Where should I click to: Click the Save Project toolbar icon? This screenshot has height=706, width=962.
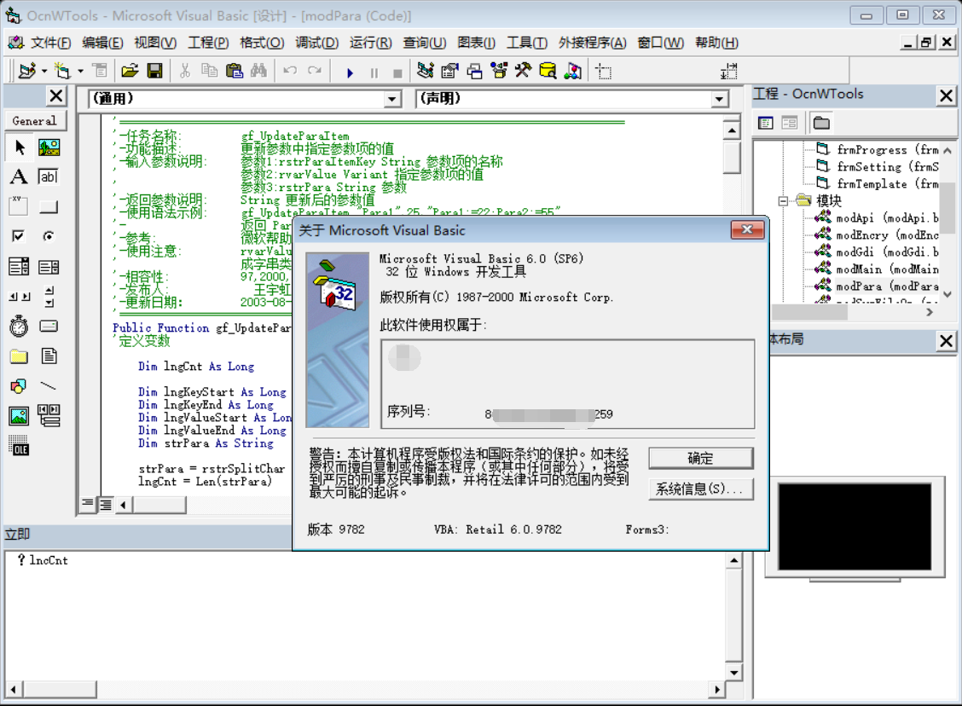pos(156,71)
